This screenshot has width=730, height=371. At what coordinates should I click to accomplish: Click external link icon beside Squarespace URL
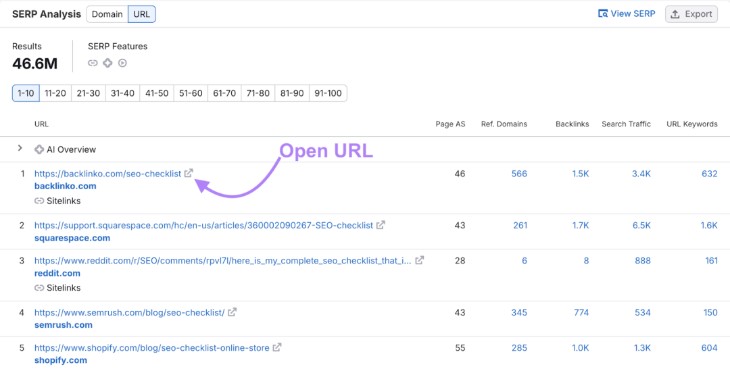381,225
